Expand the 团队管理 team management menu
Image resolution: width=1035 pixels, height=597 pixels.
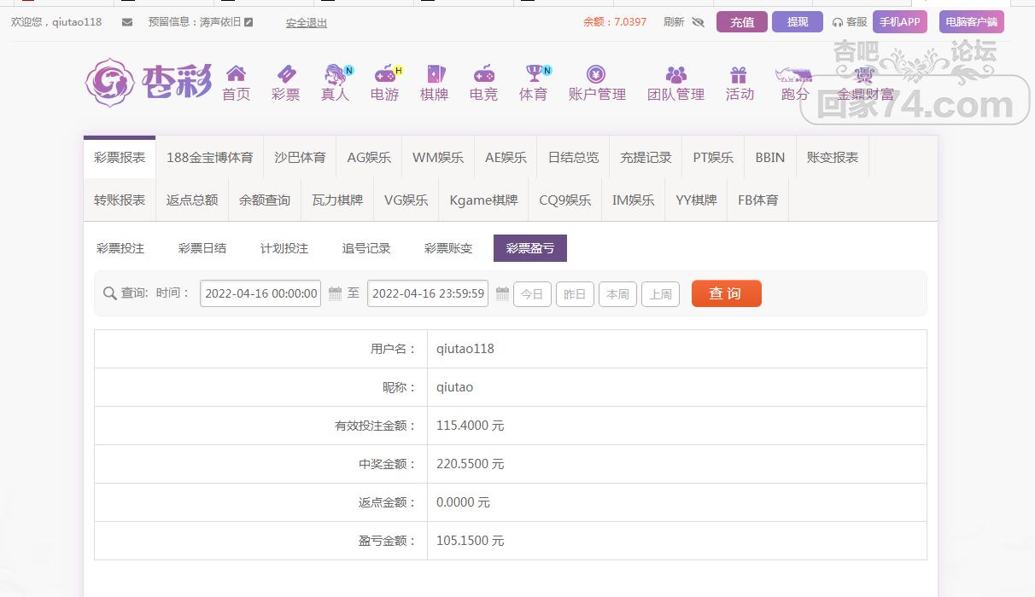[675, 83]
